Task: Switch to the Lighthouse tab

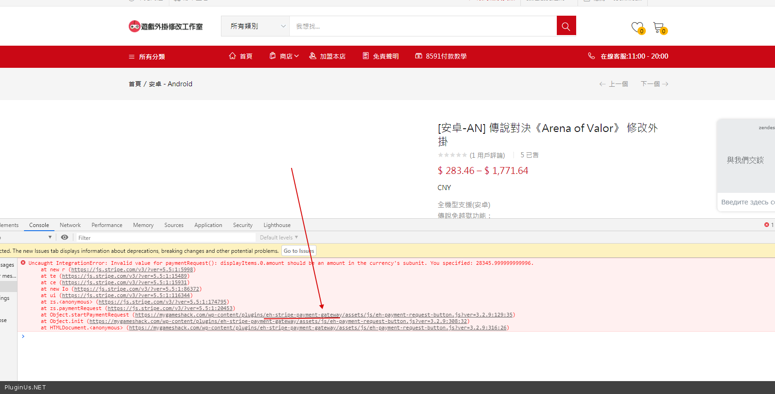Action: tap(277, 225)
